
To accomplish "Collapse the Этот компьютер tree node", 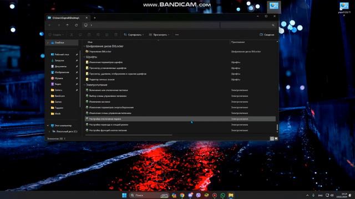I will click(x=48, y=125).
